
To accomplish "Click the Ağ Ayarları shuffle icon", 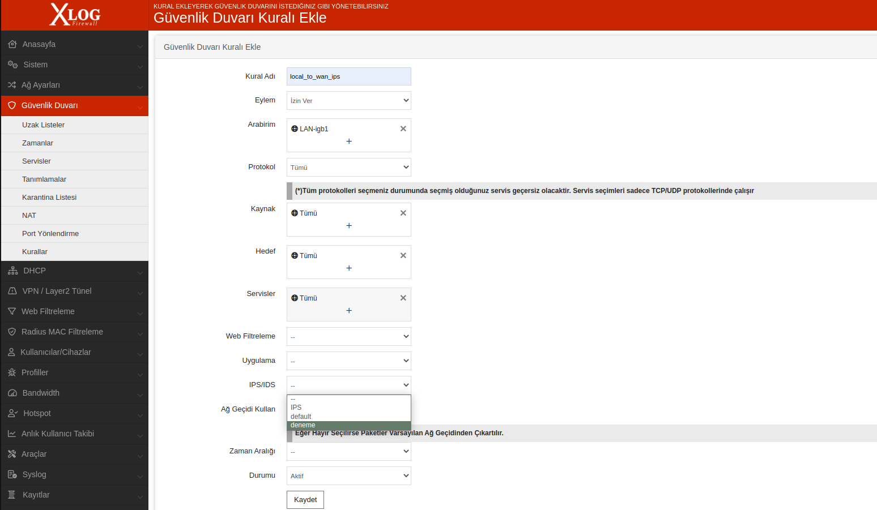I will (12, 85).
